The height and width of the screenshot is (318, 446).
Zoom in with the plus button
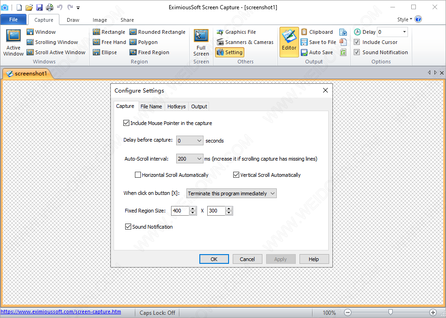(x=433, y=312)
